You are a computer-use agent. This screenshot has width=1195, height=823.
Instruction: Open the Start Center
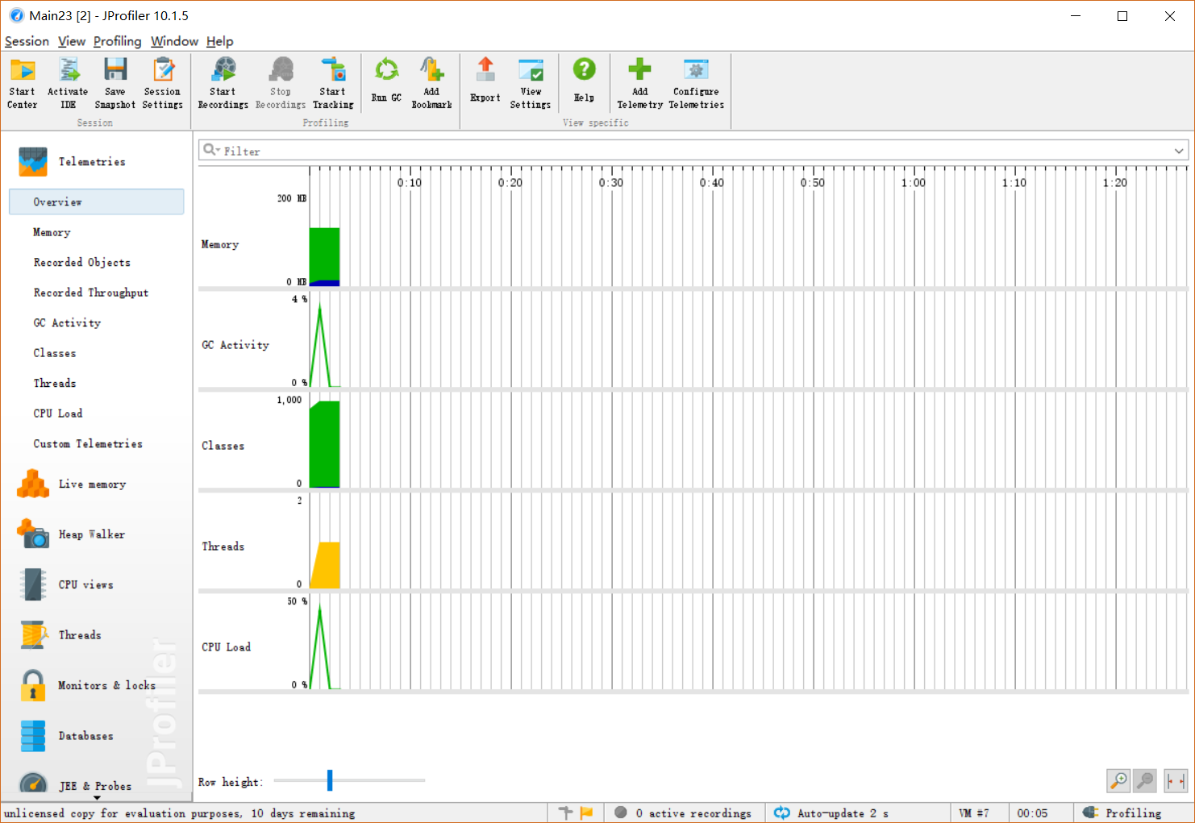click(x=23, y=83)
